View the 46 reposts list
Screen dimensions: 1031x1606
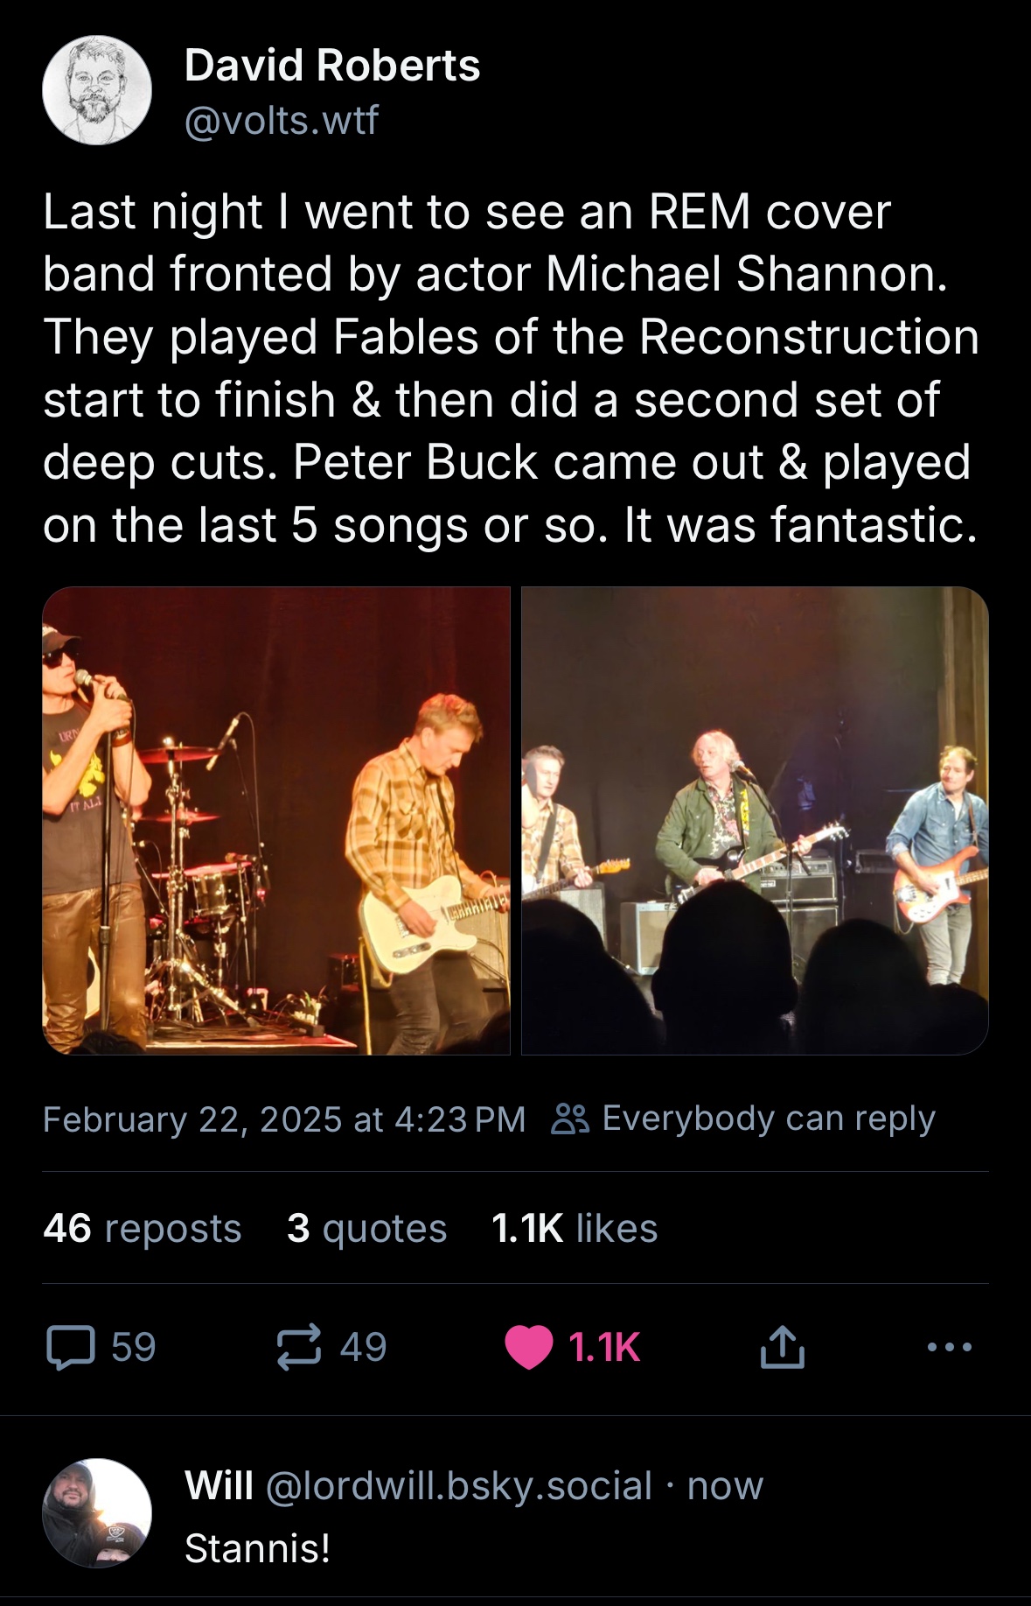coord(142,1228)
